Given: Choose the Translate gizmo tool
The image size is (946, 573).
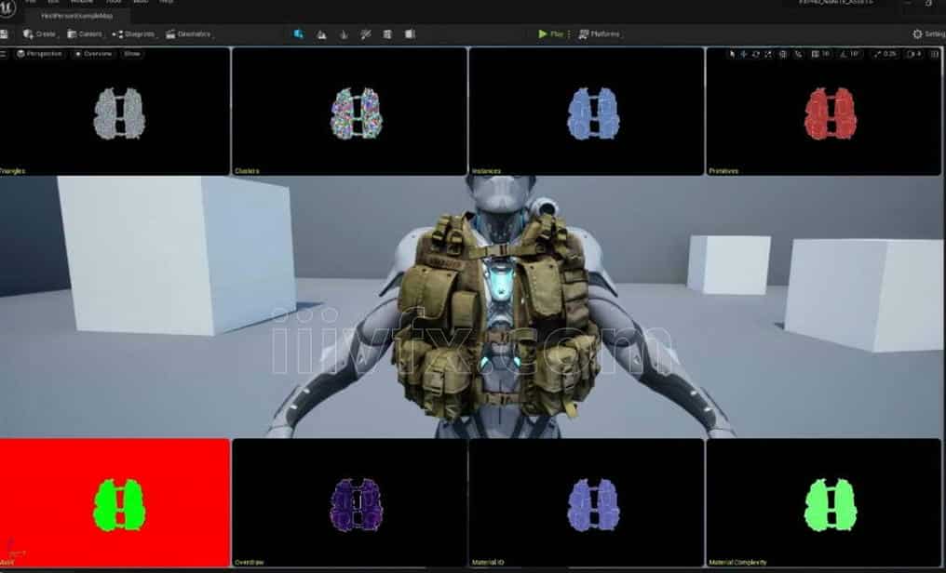Looking at the screenshot, I should tap(744, 54).
